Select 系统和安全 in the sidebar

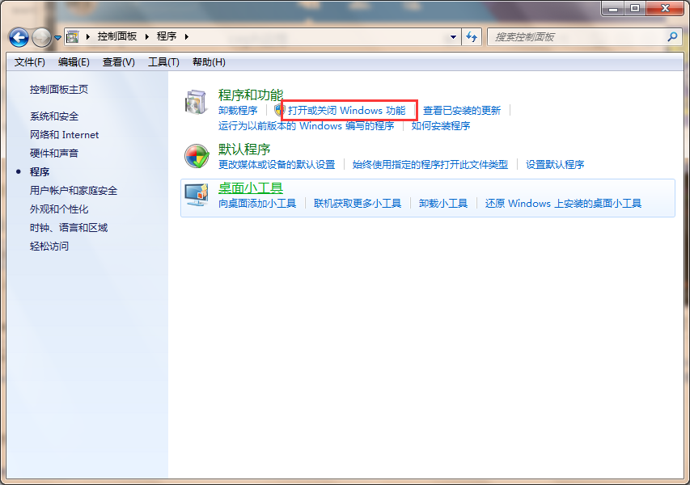coord(54,116)
